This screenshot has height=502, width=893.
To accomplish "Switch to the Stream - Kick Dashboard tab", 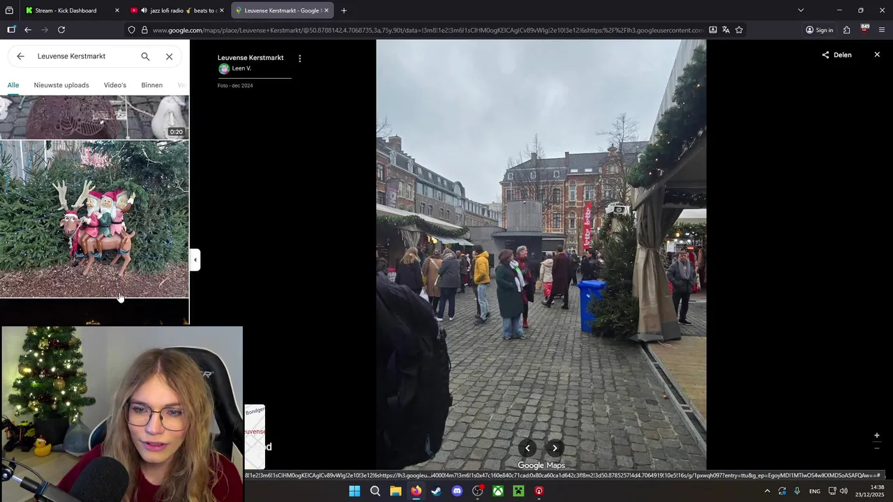I will [x=66, y=10].
